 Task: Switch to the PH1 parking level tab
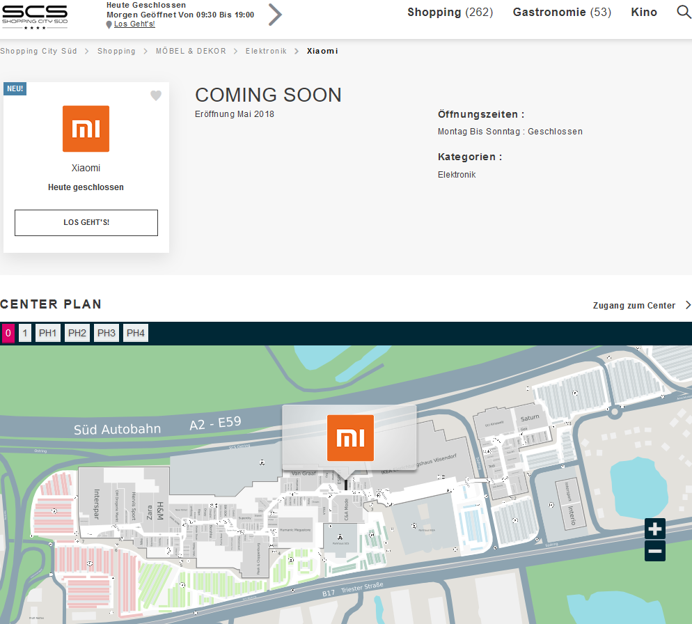(47, 333)
